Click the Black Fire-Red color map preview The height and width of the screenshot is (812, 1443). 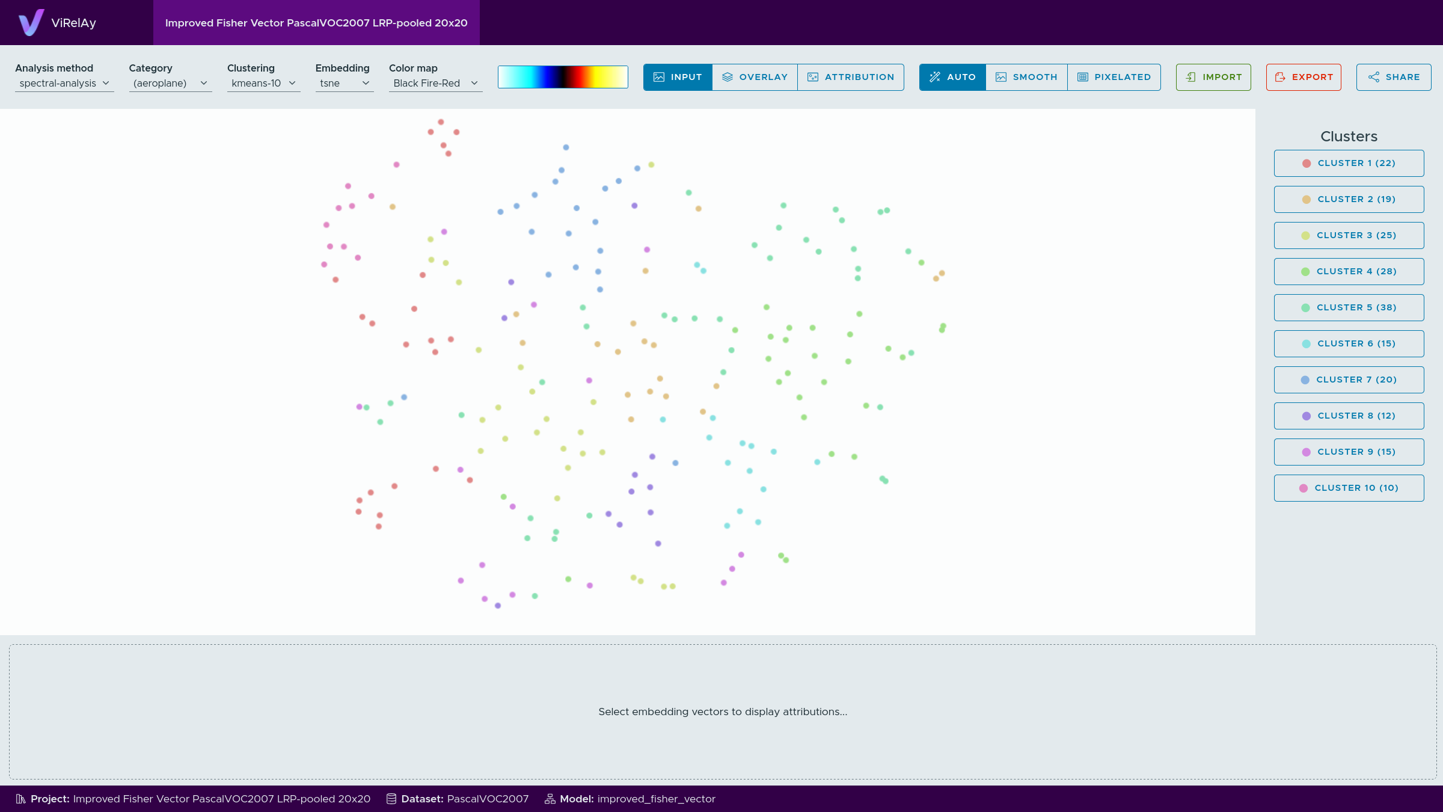[x=563, y=77]
